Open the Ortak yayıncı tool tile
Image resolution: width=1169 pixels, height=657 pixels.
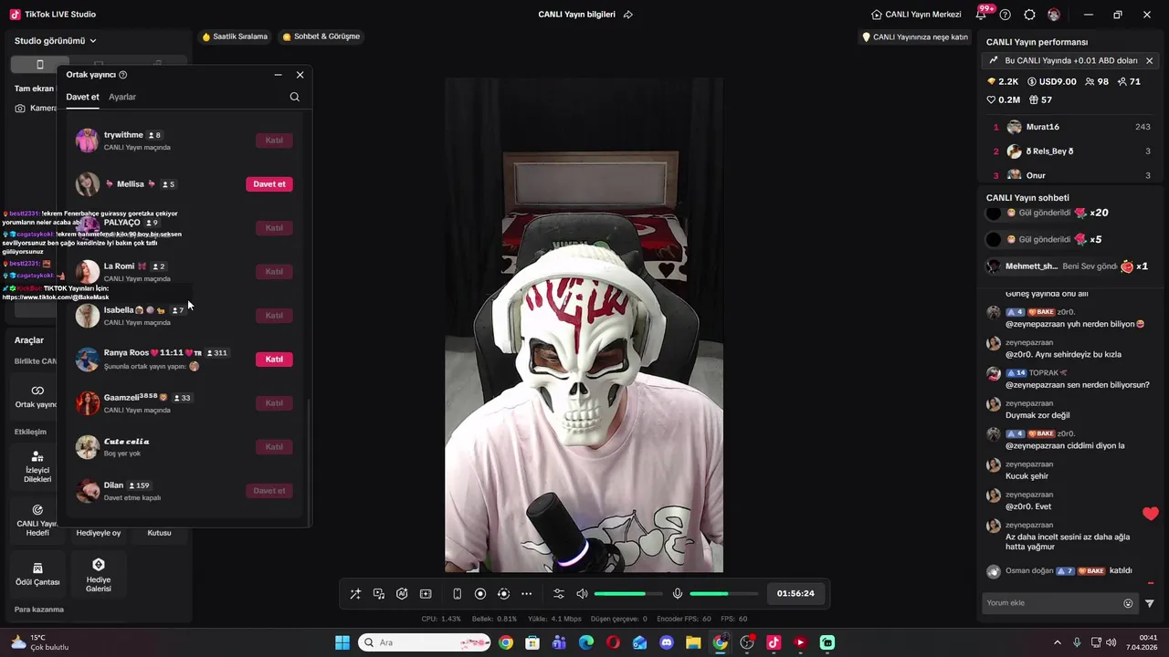click(37, 395)
